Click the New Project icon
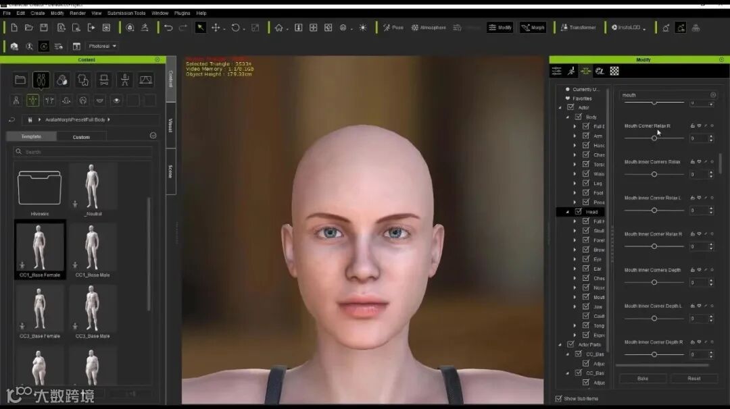 [14, 28]
